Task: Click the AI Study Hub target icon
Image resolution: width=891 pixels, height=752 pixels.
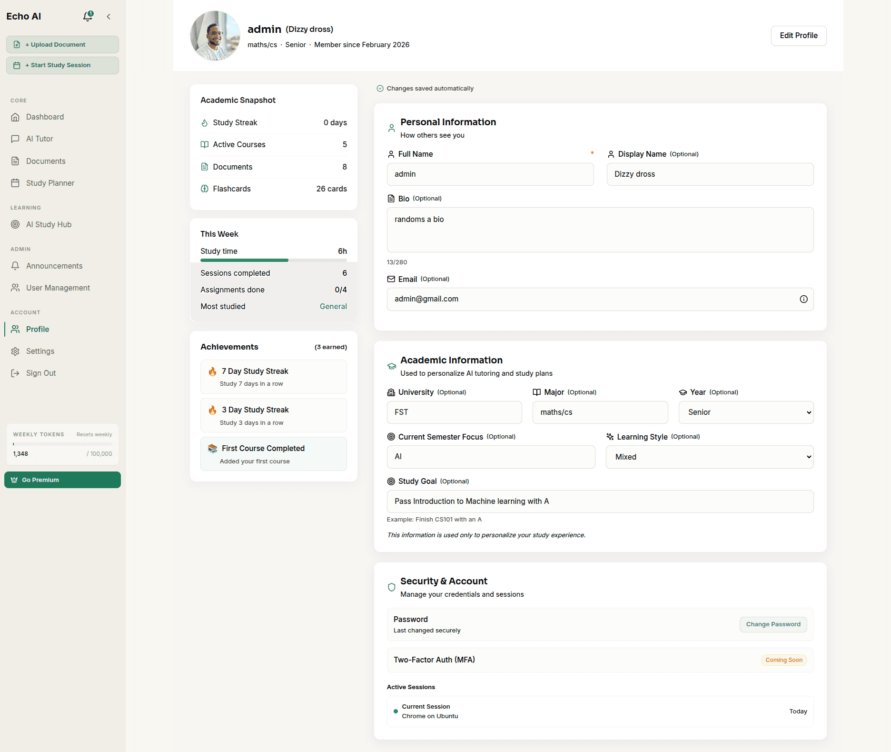Action: [x=15, y=224]
